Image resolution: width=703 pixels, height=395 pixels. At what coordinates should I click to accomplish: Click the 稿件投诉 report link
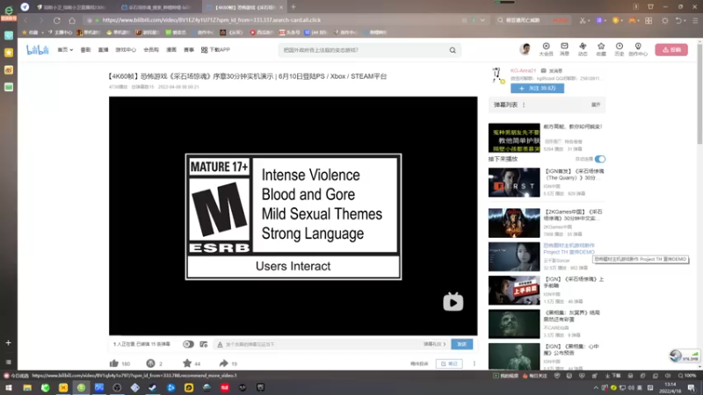pos(419,363)
